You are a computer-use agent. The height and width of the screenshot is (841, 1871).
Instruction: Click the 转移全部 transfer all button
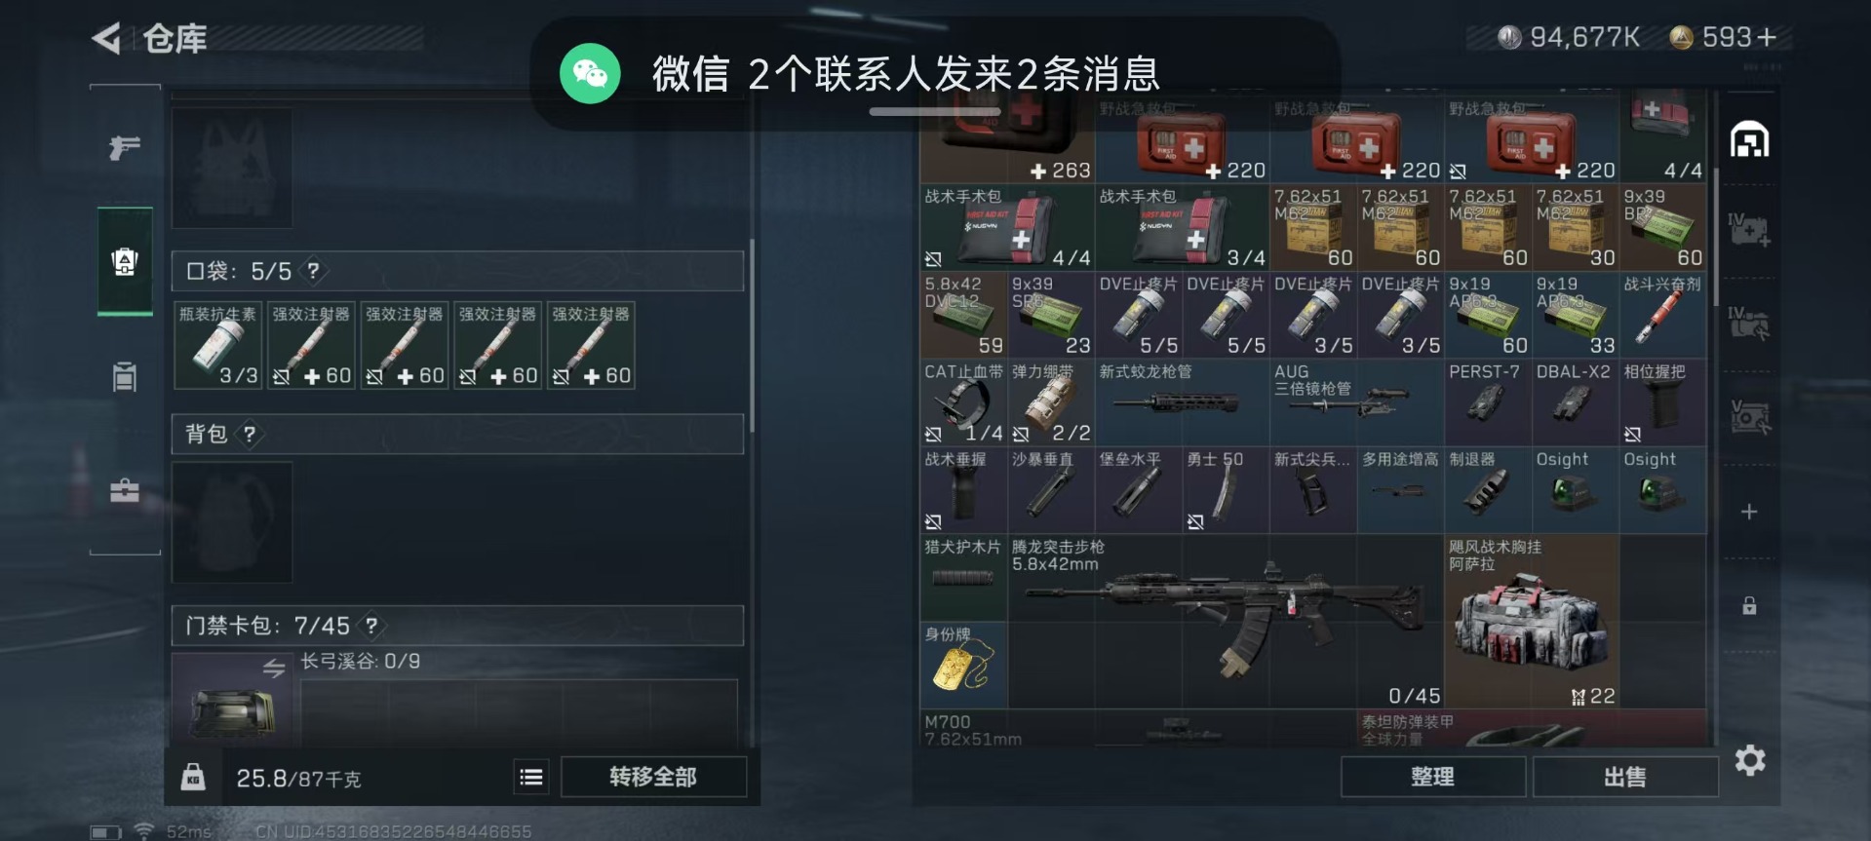(653, 777)
